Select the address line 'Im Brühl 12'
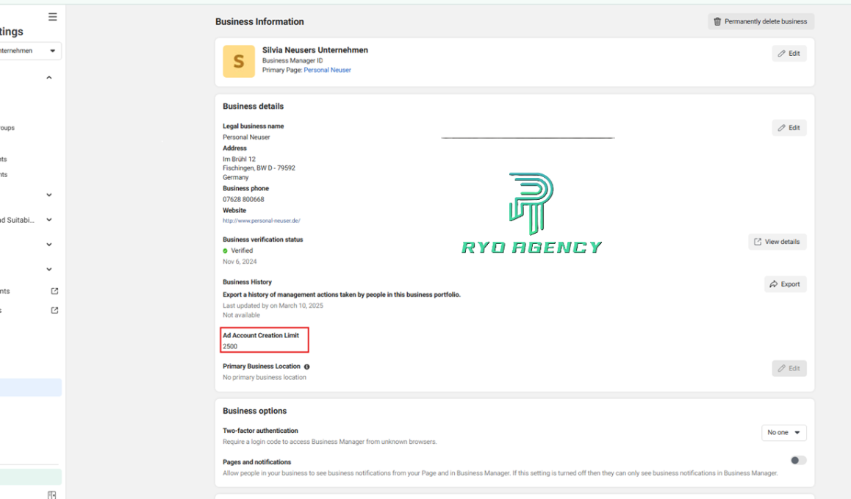This screenshot has height=499, width=851. pyautogui.click(x=239, y=159)
